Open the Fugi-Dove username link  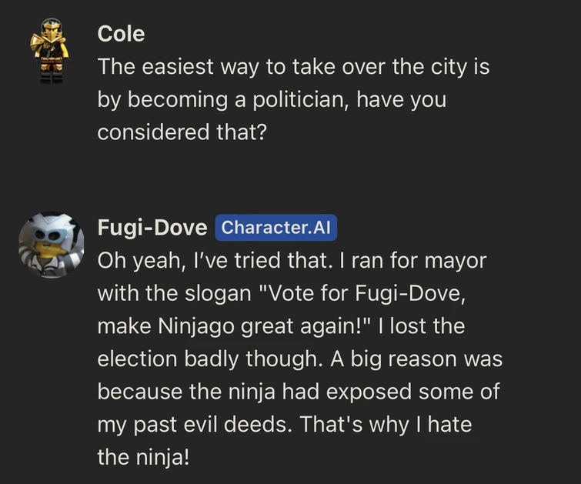tap(152, 228)
